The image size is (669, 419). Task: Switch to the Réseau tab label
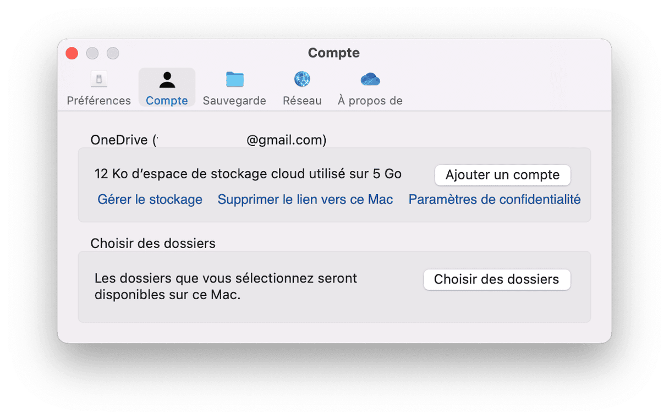tap(302, 101)
